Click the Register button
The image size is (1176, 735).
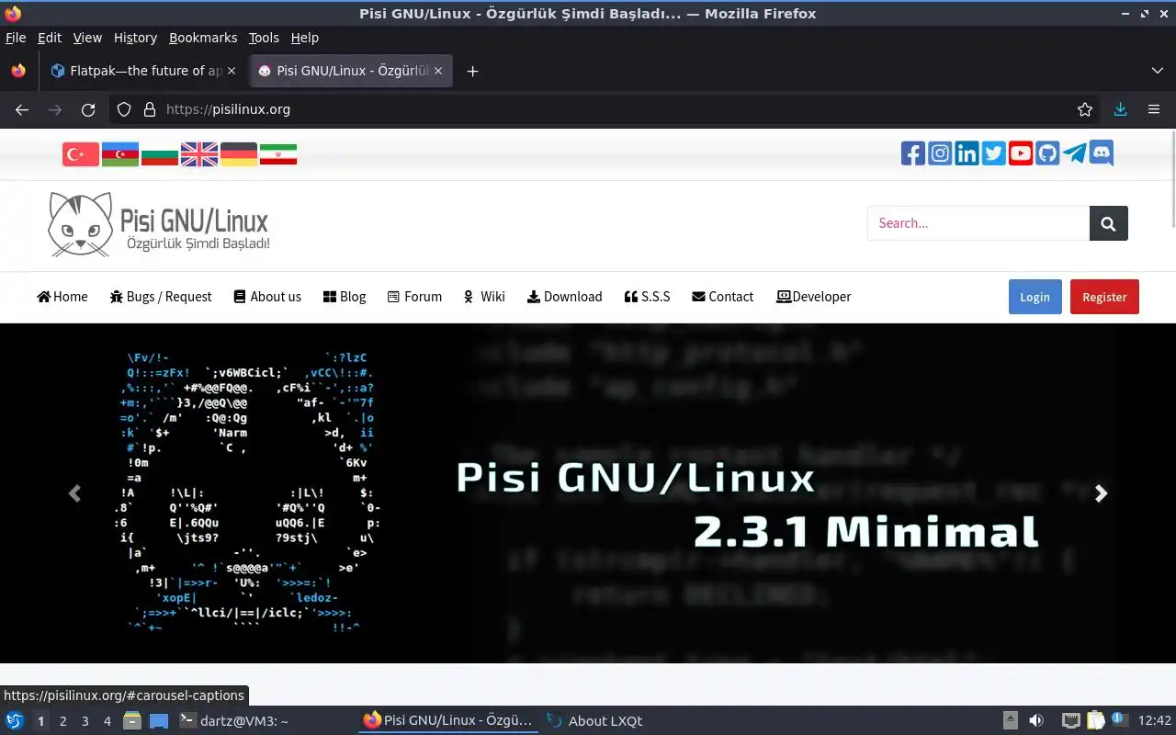(x=1104, y=297)
